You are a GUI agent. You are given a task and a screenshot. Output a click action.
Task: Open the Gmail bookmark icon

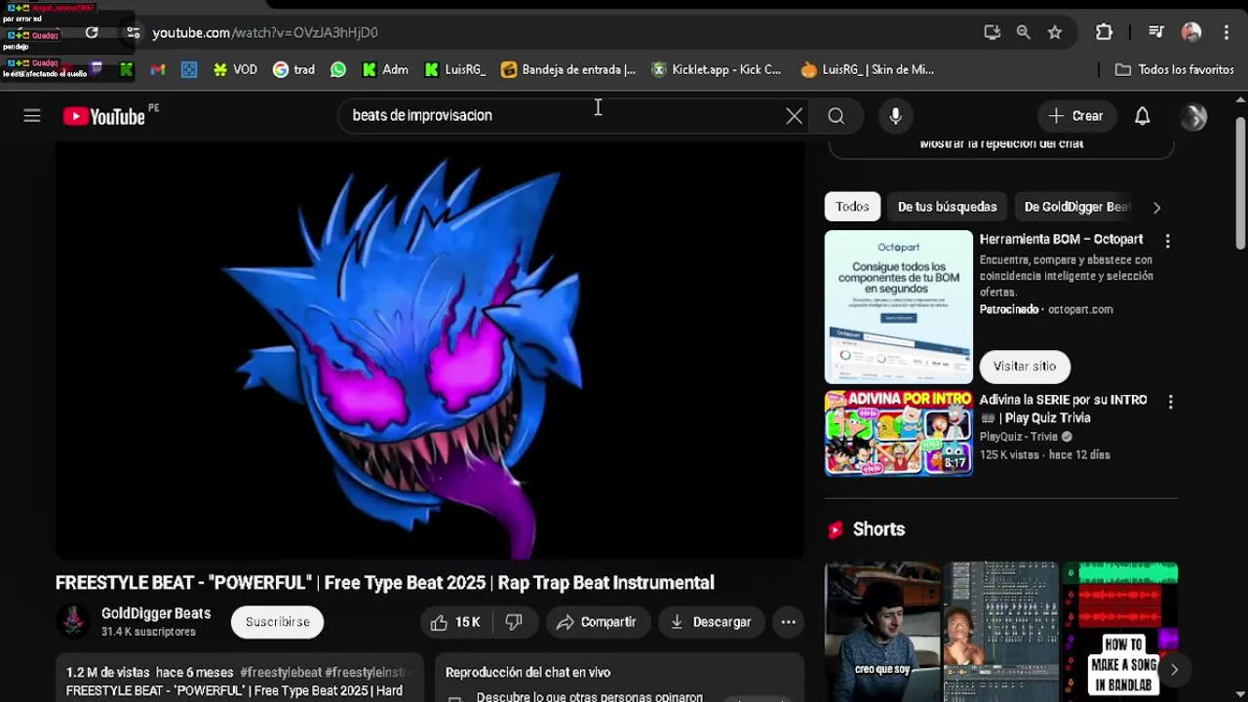(158, 69)
